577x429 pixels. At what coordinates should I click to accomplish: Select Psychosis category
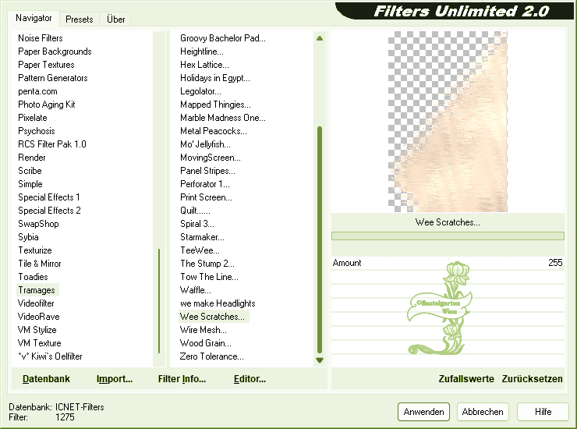(x=36, y=131)
